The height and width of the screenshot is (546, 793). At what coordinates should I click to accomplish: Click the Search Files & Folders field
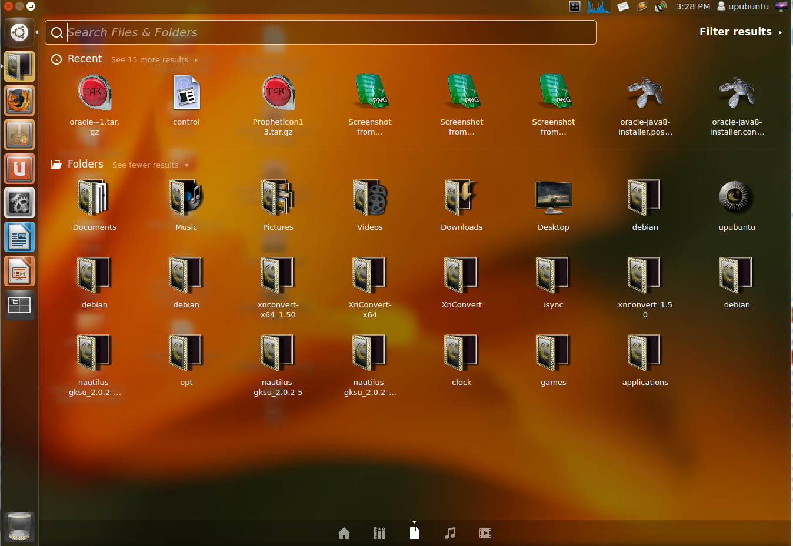coord(320,32)
